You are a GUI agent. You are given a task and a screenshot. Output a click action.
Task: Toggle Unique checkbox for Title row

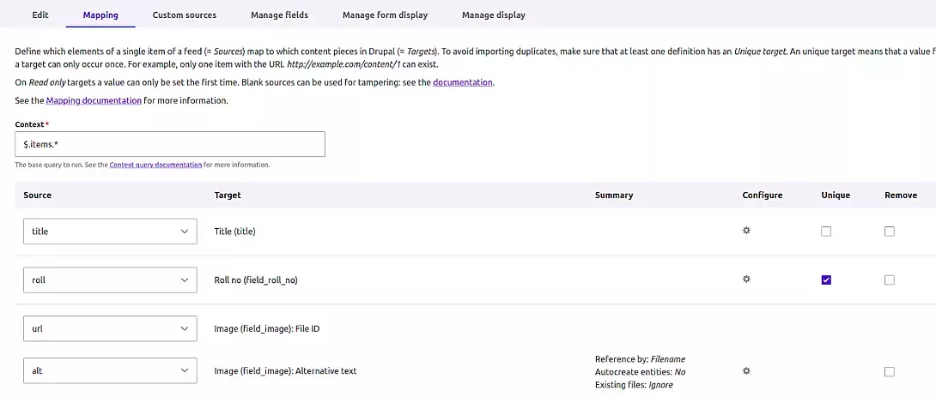pos(826,232)
